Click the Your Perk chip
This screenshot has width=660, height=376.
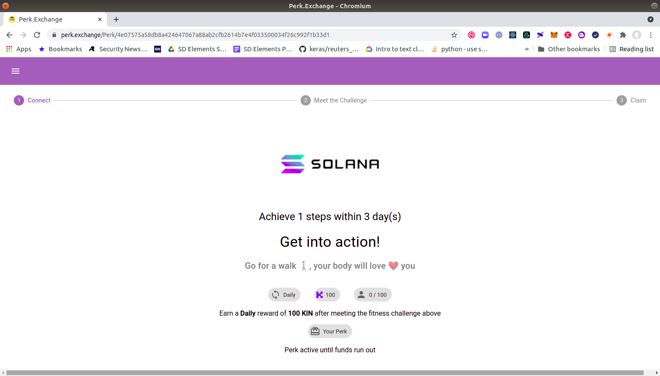click(330, 331)
